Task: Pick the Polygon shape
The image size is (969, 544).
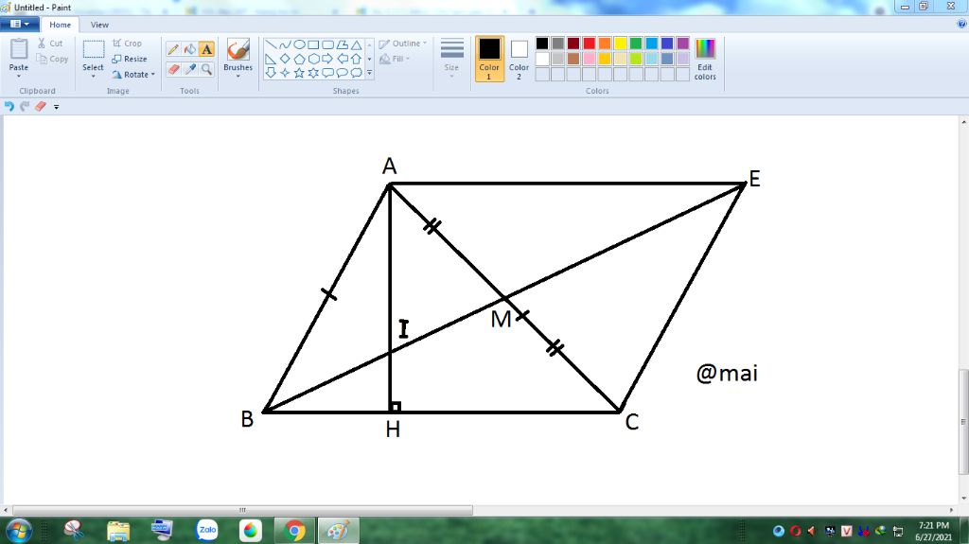Action: pyautogui.click(x=342, y=44)
